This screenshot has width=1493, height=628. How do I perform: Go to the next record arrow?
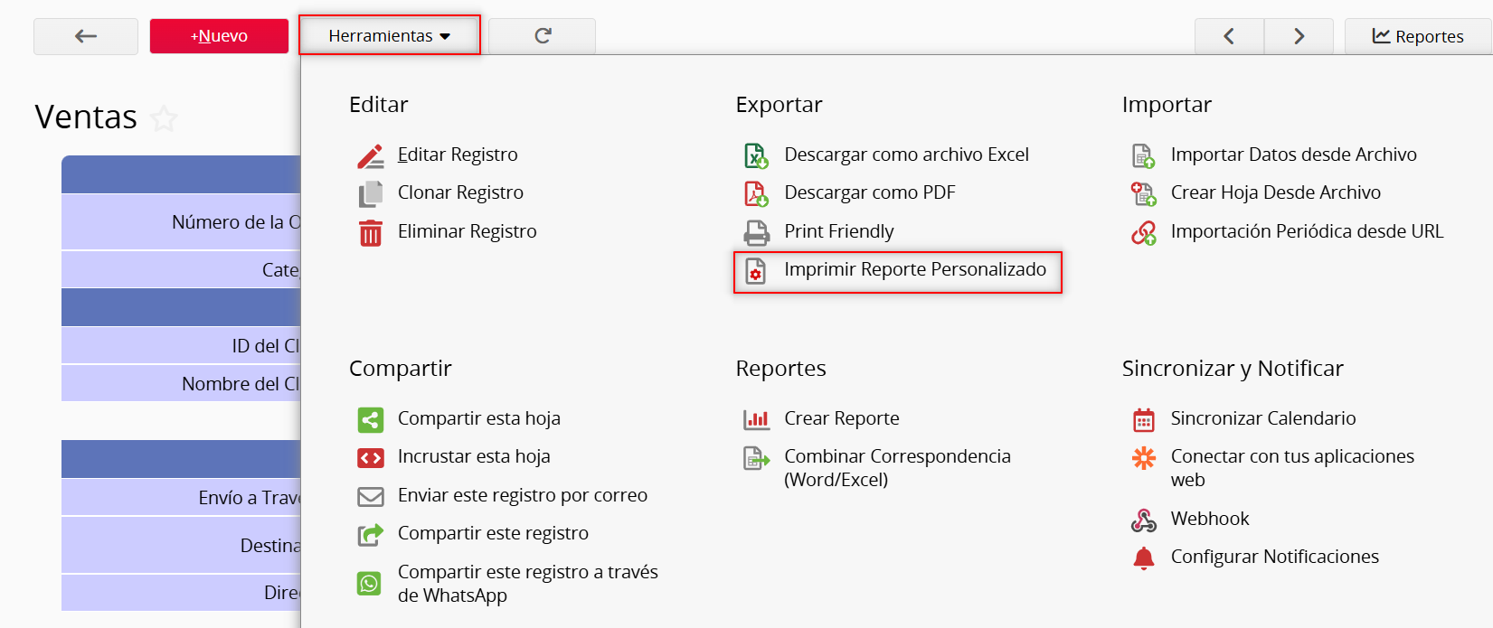click(1299, 36)
